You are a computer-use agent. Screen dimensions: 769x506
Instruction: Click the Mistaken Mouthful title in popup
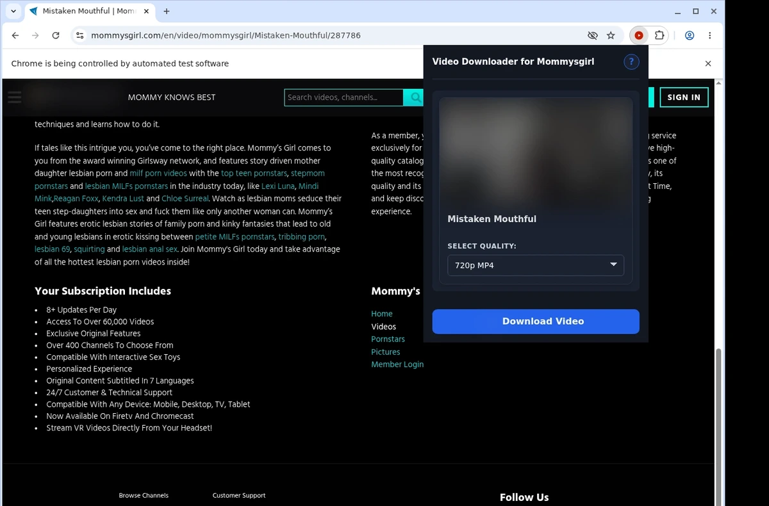[492, 219]
